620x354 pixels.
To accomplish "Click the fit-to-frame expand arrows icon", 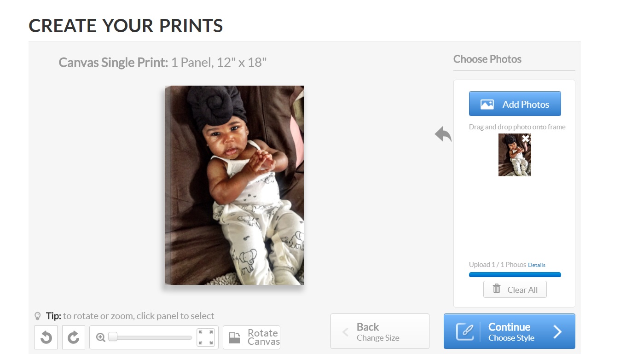I will pos(206,337).
